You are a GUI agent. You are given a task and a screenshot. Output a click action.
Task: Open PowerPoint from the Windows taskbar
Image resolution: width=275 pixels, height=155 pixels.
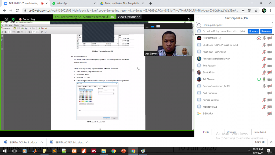pos(123,151)
